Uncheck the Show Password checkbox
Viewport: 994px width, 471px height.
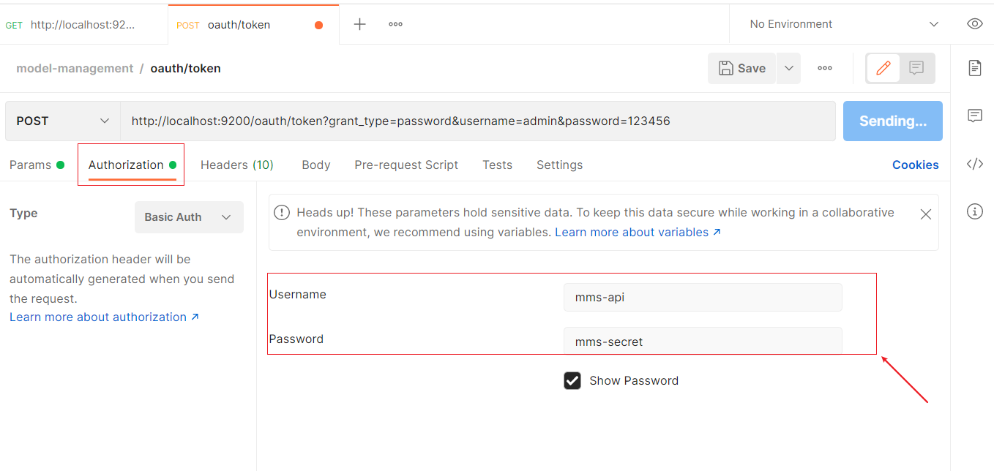[572, 380]
